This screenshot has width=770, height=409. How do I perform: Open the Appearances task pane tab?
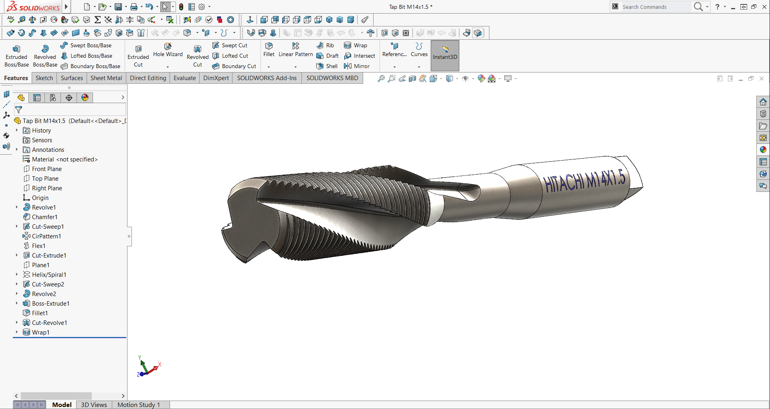(763, 150)
